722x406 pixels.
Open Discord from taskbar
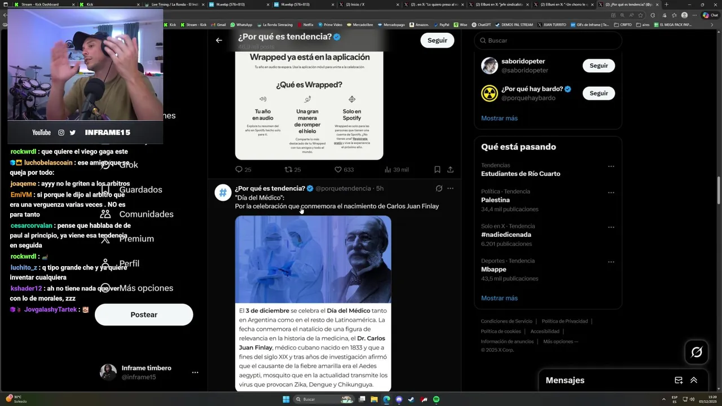point(399,399)
